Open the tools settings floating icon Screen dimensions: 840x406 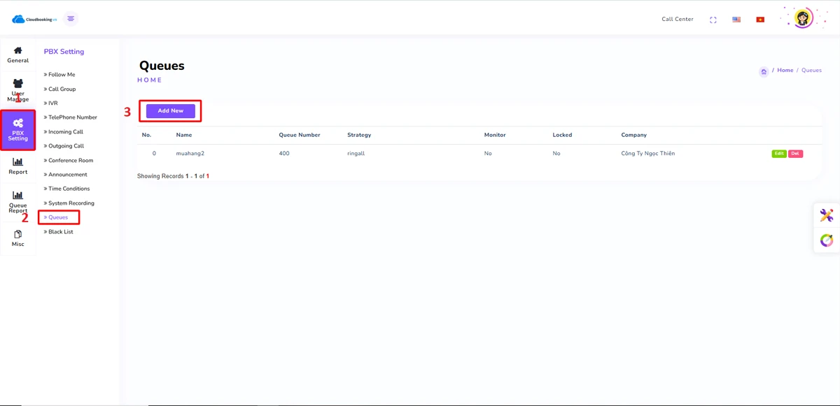(x=827, y=215)
